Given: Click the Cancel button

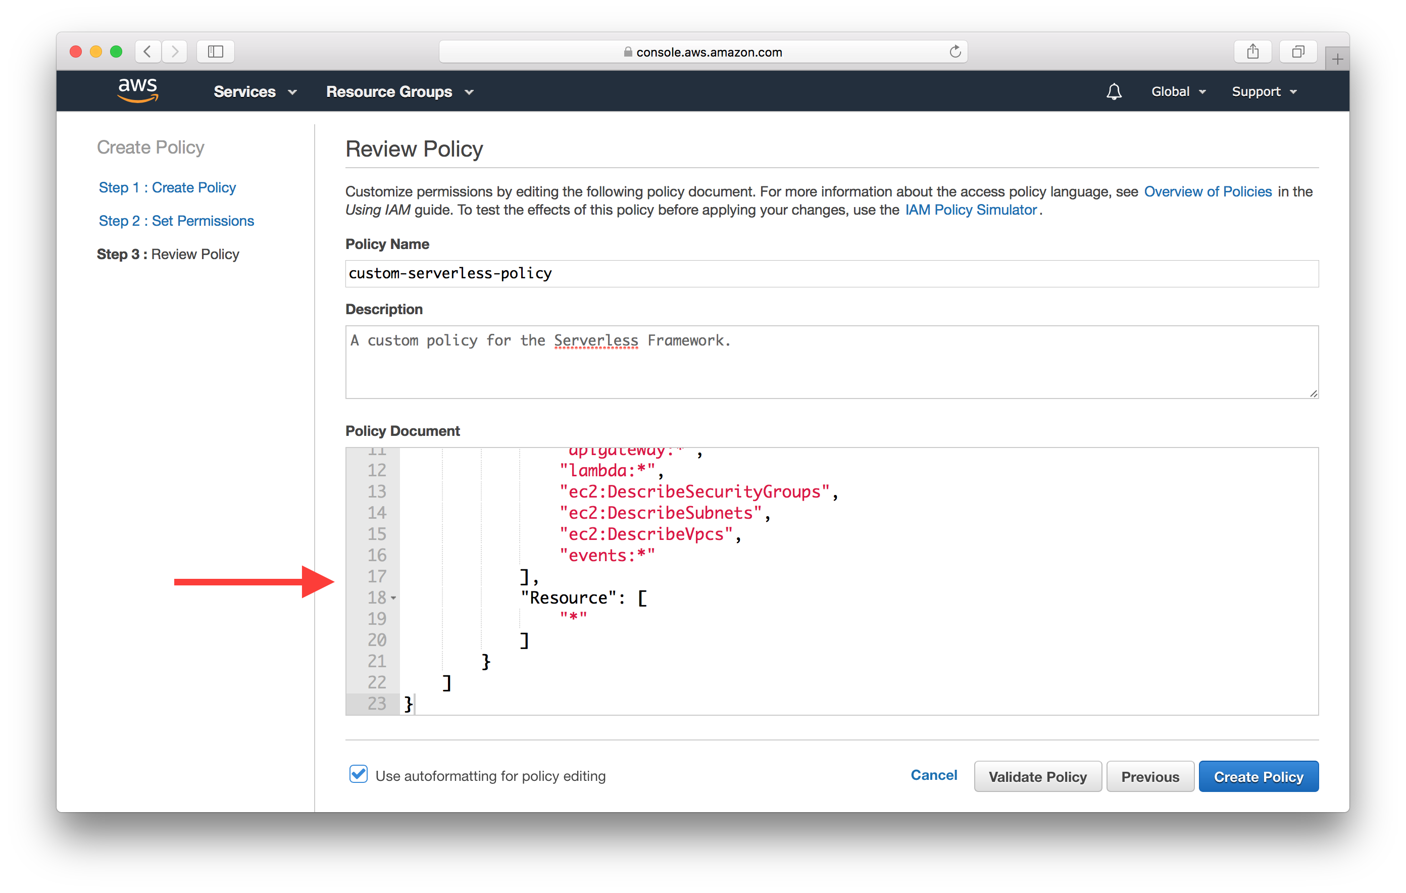Looking at the screenshot, I should [932, 775].
